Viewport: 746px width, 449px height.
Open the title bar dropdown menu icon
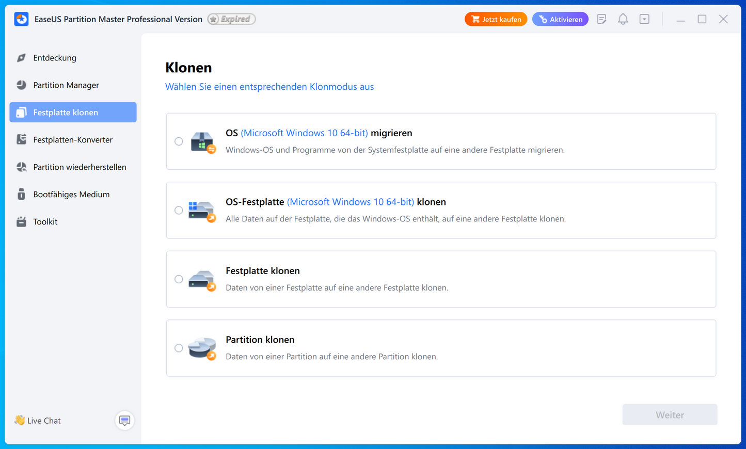pos(644,19)
